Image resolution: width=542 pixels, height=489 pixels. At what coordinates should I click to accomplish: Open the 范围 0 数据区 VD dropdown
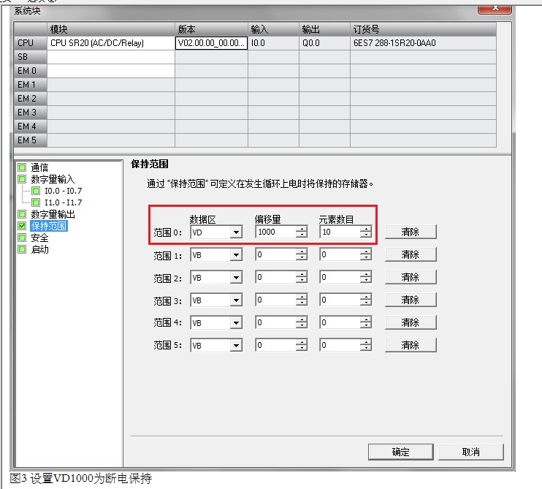[x=236, y=232]
